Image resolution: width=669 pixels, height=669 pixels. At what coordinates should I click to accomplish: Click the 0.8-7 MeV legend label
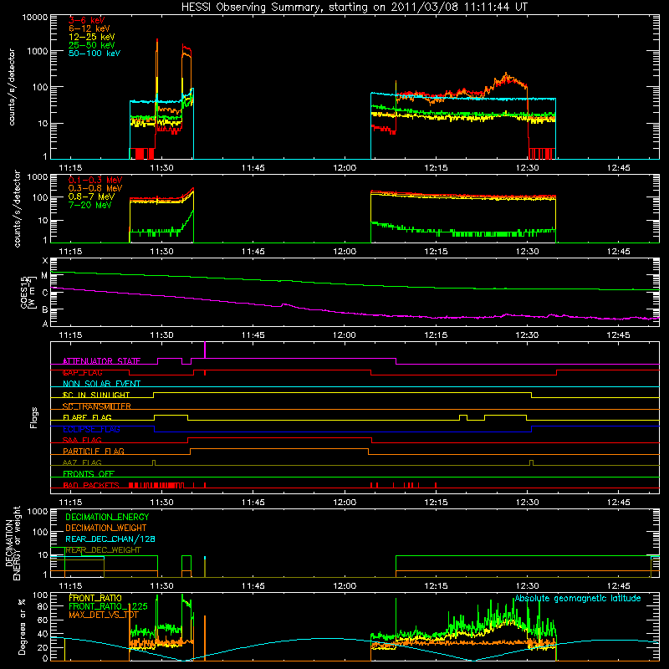91,197
